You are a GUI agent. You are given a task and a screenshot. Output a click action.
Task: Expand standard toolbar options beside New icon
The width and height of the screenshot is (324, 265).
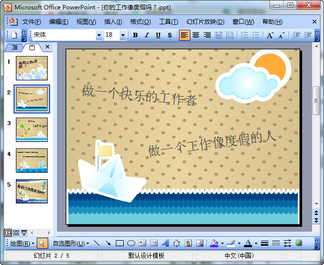pos(24,35)
